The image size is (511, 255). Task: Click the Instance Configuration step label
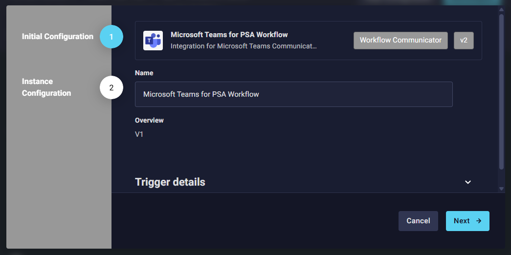click(46, 87)
